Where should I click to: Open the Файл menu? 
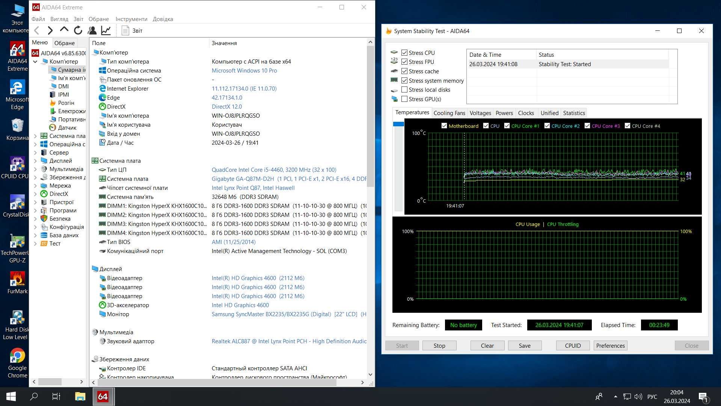38,19
